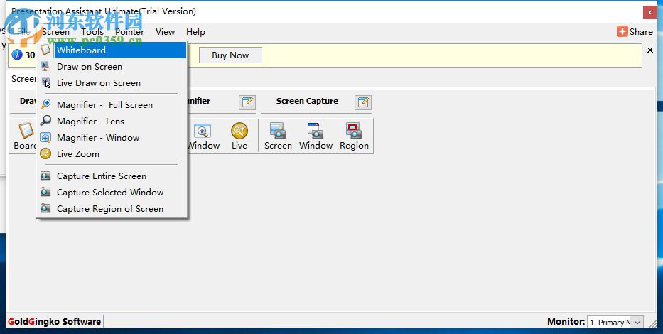Choose Draw on Screen menu entry
This screenshot has width=663, height=334.
point(112,67)
